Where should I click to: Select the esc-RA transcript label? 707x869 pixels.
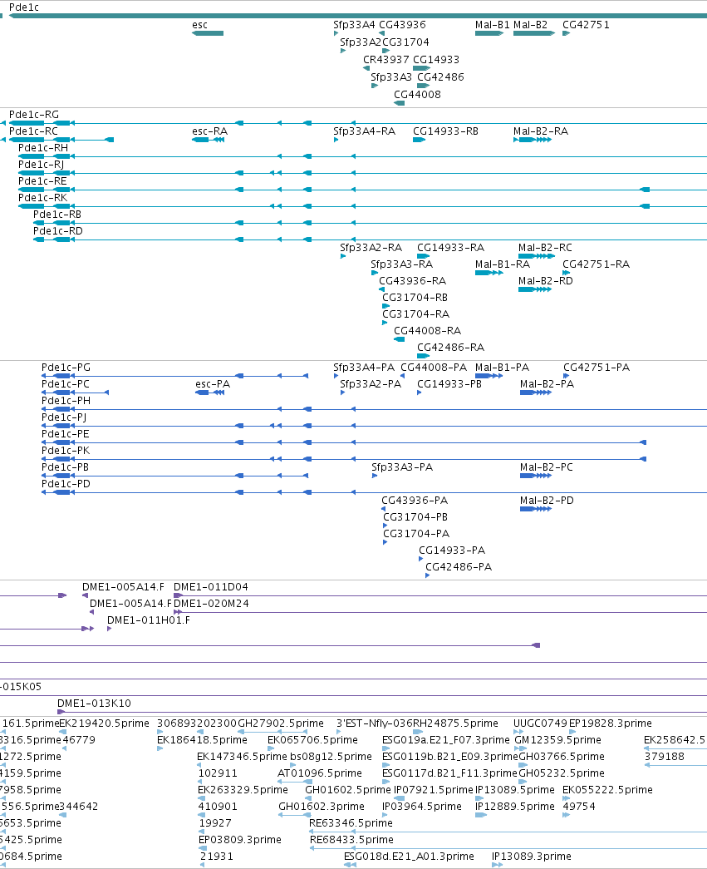210,131
